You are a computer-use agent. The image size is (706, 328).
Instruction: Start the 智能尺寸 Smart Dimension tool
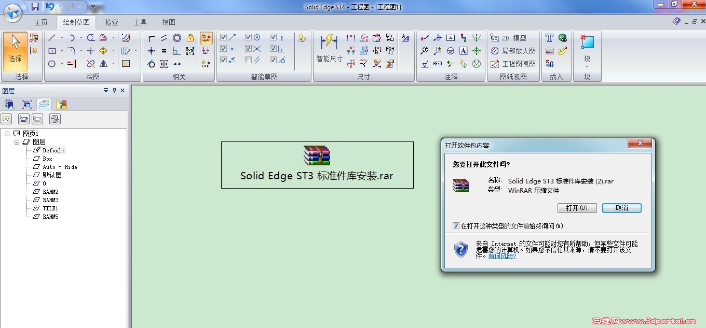(x=330, y=48)
